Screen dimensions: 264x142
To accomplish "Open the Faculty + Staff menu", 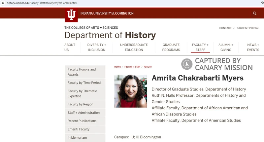I will (200, 47).
